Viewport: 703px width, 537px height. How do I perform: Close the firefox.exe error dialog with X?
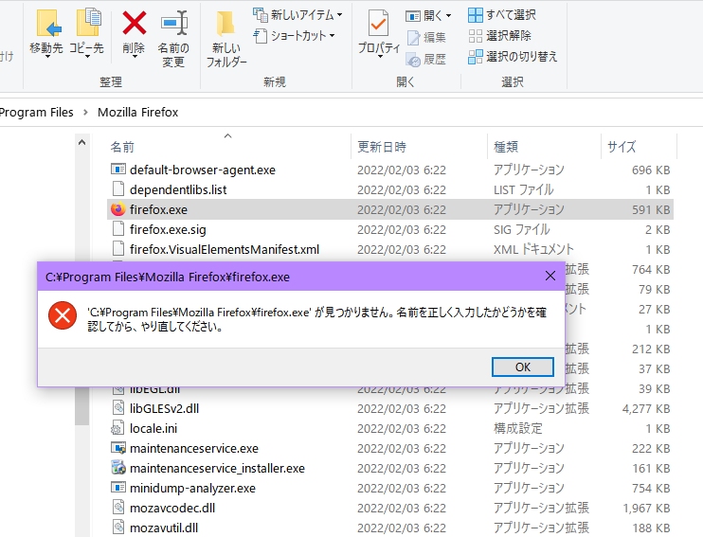pos(550,277)
